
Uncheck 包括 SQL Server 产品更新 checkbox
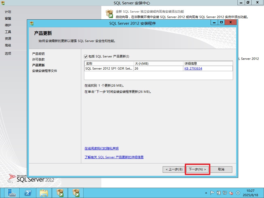pyautogui.click(x=86, y=56)
